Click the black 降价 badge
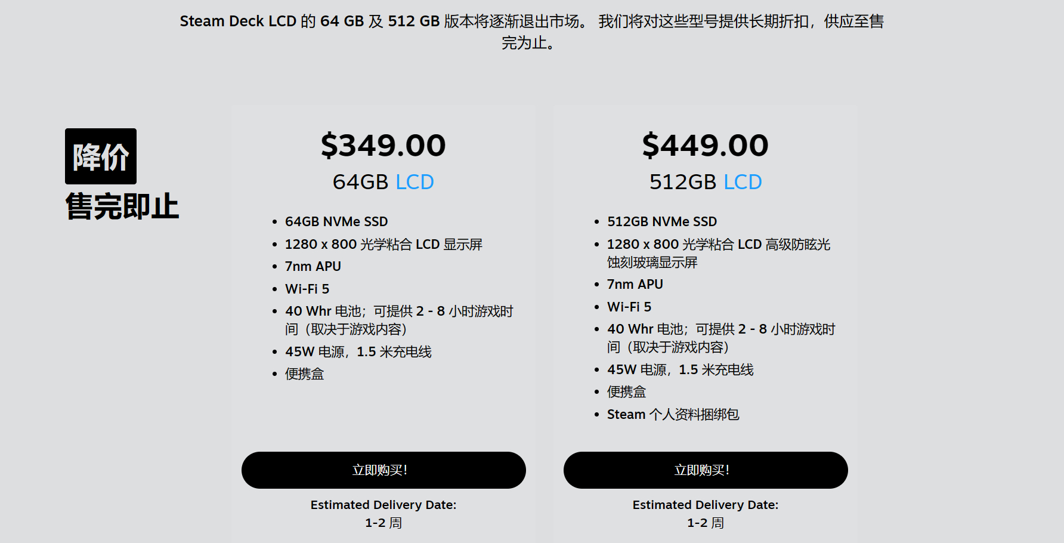 101,156
